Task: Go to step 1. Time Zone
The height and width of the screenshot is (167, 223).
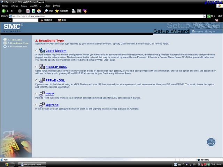Action: click(x=13, y=40)
